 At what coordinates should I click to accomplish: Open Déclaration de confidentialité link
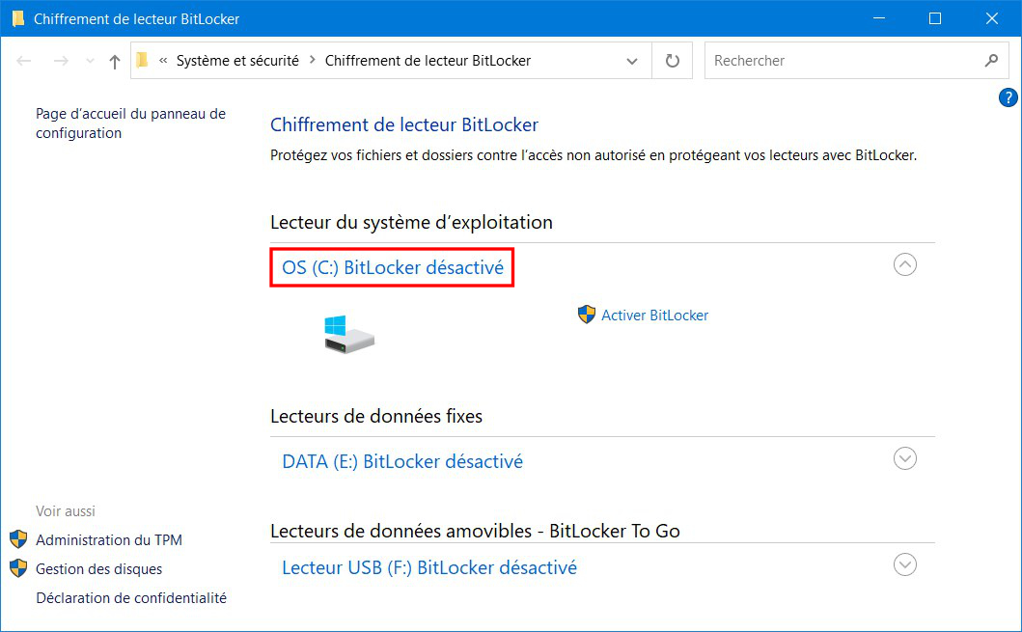(x=131, y=597)
